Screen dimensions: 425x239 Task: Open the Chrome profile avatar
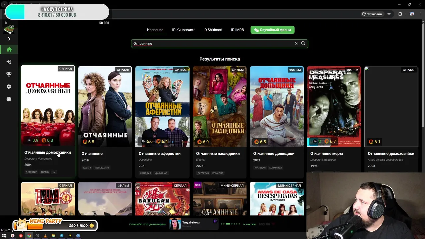[x=412, y=14]
